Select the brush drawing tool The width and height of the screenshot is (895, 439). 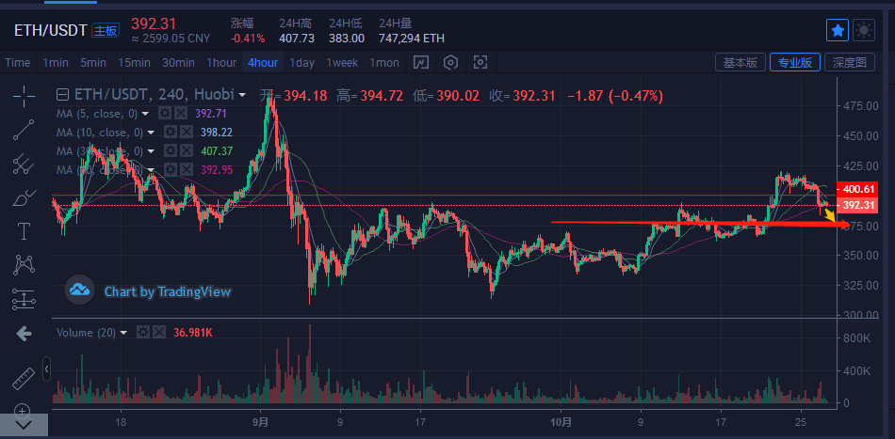tap(24, 198)
